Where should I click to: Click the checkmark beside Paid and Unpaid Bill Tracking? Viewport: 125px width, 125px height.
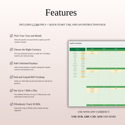coord(11,77)
